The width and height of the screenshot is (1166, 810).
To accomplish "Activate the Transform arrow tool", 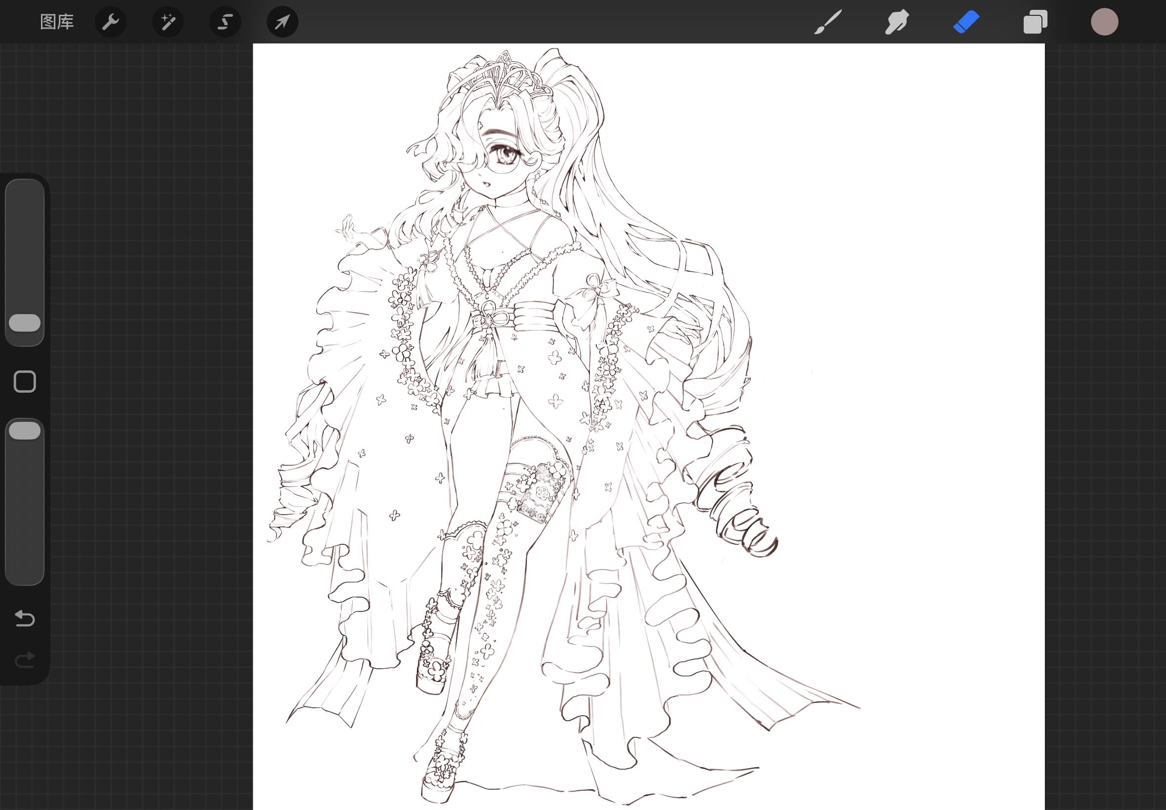I will click(x=283, y=22).
